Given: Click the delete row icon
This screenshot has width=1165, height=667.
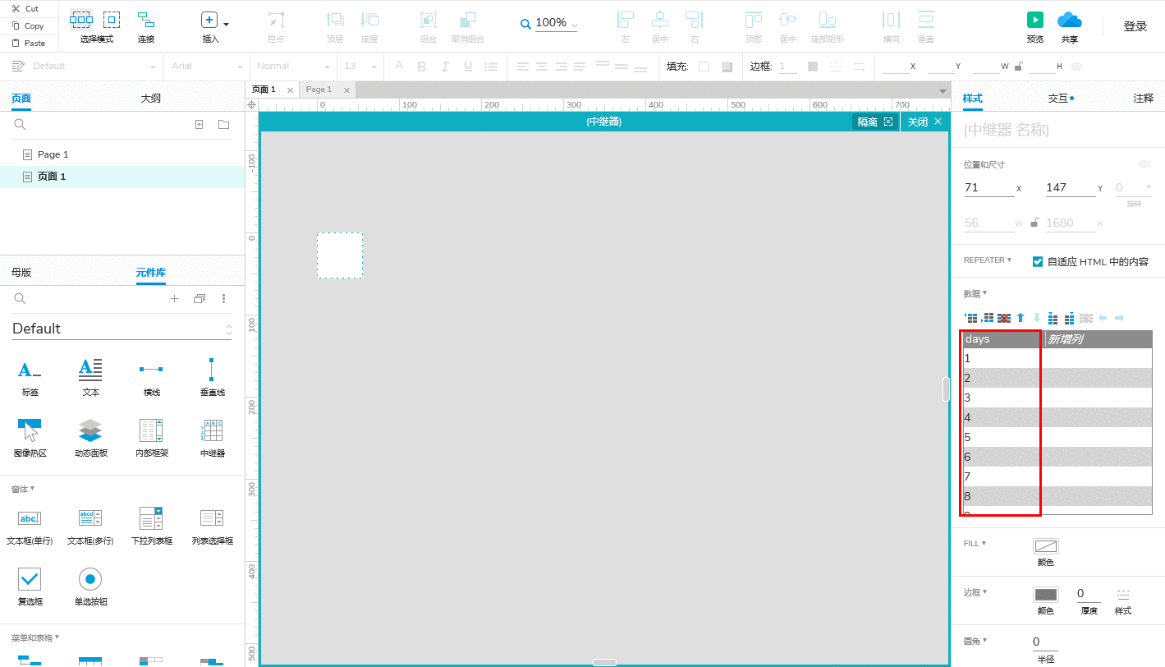Looking at the screenshot, I should click(1003, 318).
